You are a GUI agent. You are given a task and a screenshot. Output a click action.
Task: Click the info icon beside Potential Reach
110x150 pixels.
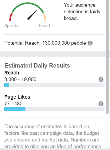pos(90,43)
